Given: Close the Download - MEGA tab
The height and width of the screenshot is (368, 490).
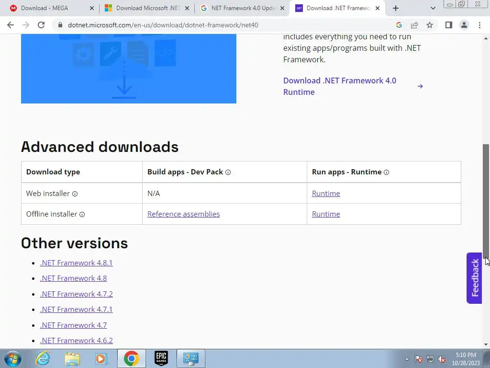Looking at the screenshot, I should [92, 9].
